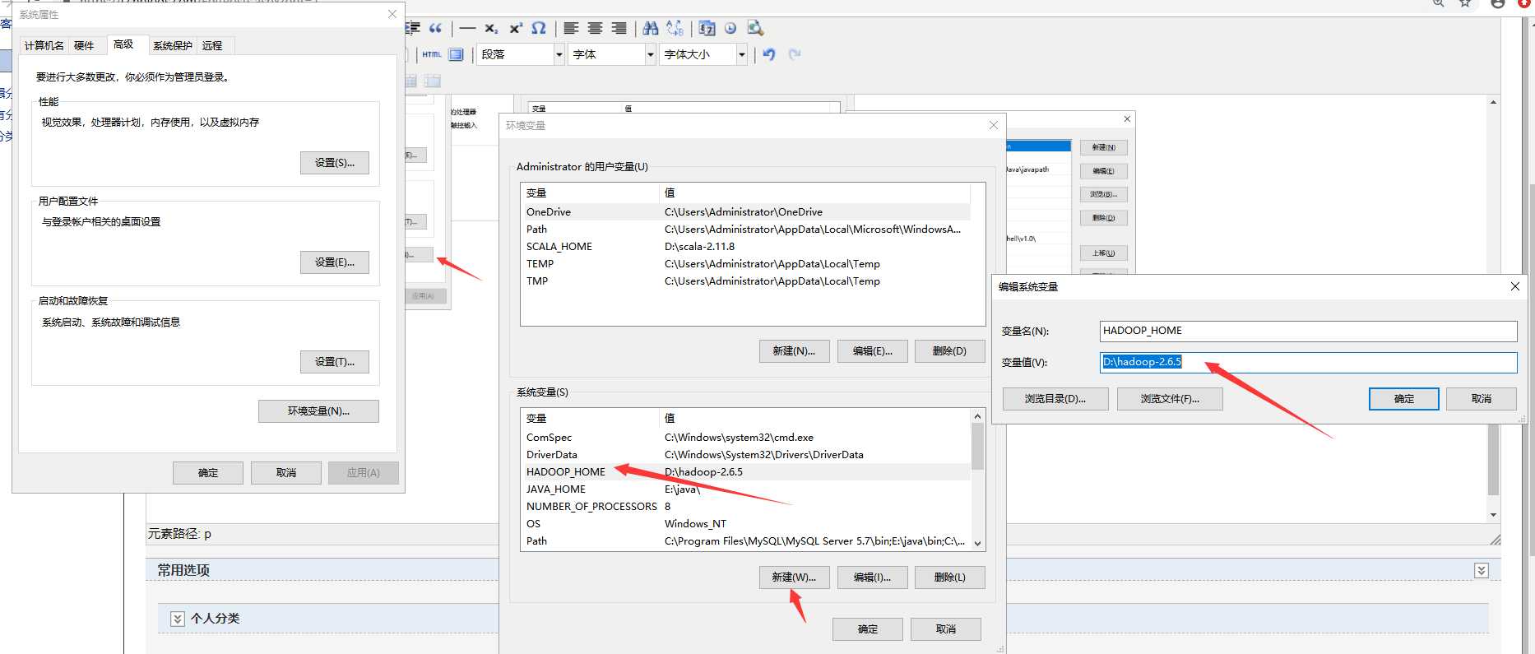Cancel the Environment Variables dialog
Screen dimensions: 1535x654
946,629
